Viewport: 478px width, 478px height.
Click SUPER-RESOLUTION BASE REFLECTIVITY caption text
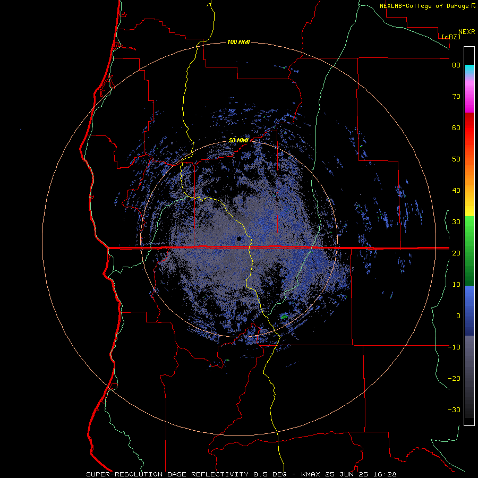167,474
